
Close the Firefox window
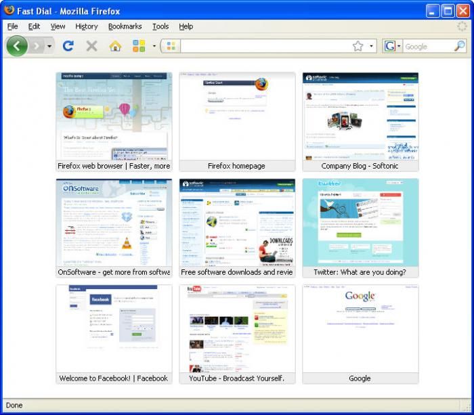pos(462,12)
